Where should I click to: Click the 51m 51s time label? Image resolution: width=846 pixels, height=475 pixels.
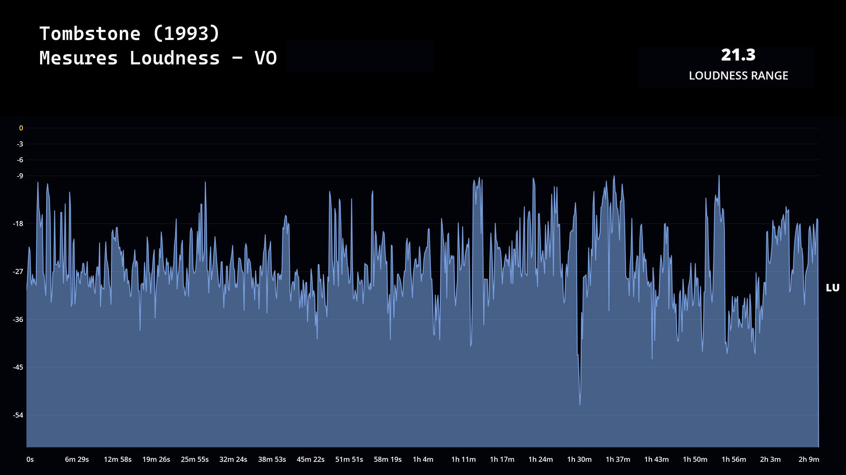point(349,459)
